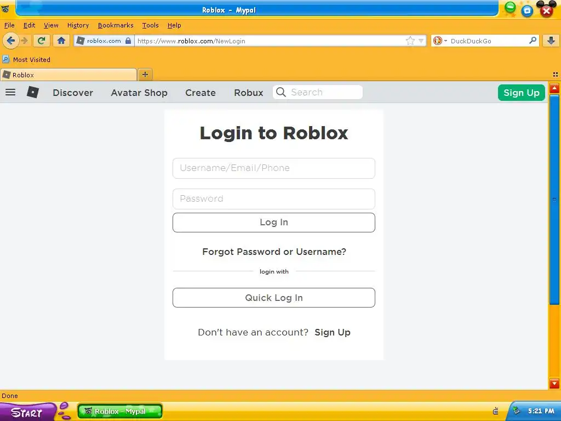Open the Create link
Viewport: 561px width, 421px height.
(x=201, y=93)
